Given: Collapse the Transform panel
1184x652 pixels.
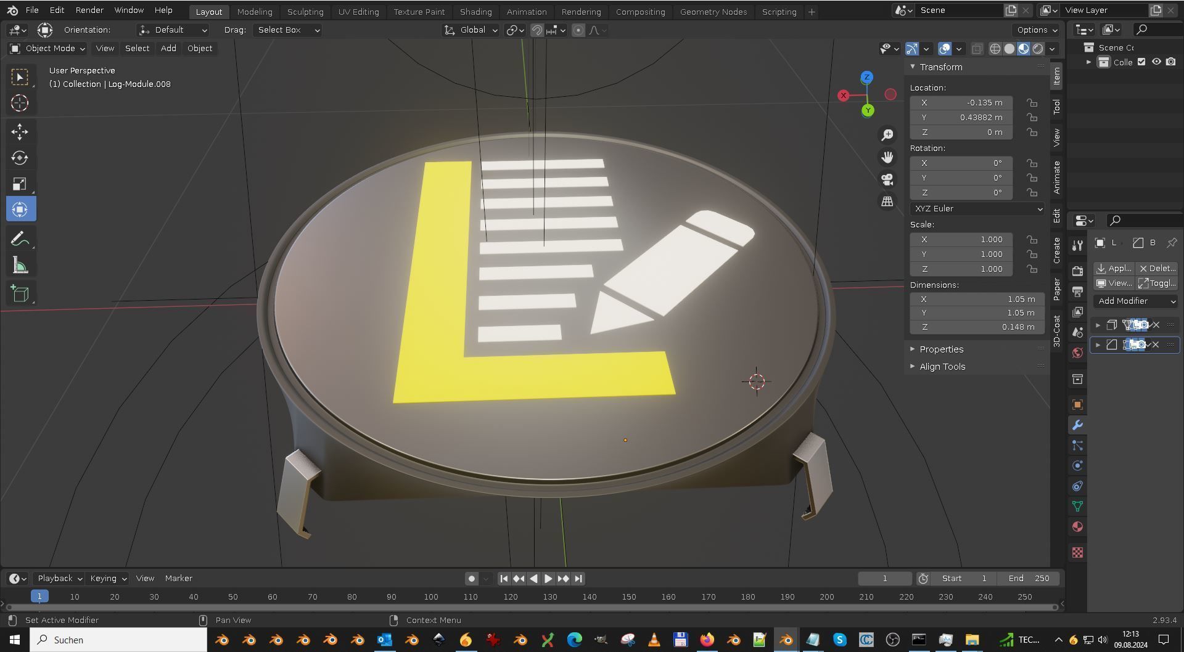Looking at the screenshot, I should (x=940, y=67).
